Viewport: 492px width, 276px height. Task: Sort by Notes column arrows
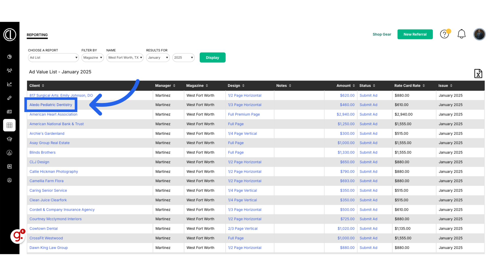pyautogui.click(x=290, y=86)
